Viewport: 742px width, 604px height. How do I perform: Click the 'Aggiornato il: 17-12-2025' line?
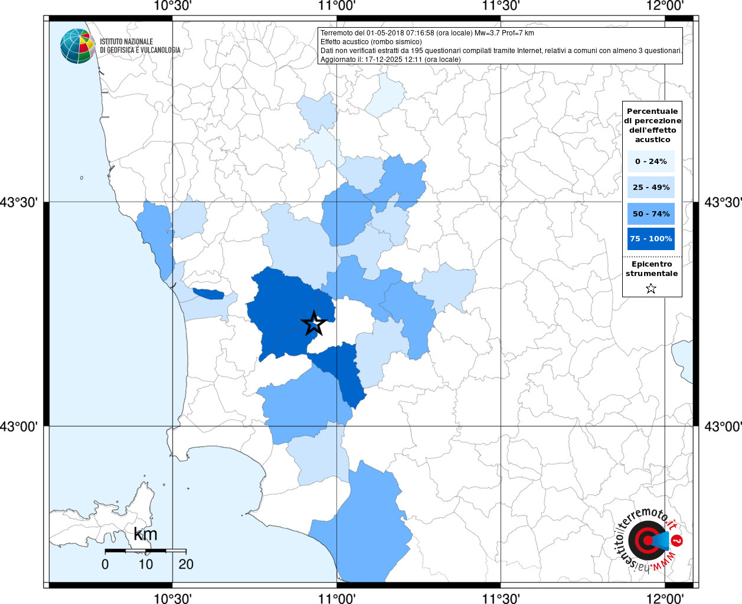391,60
